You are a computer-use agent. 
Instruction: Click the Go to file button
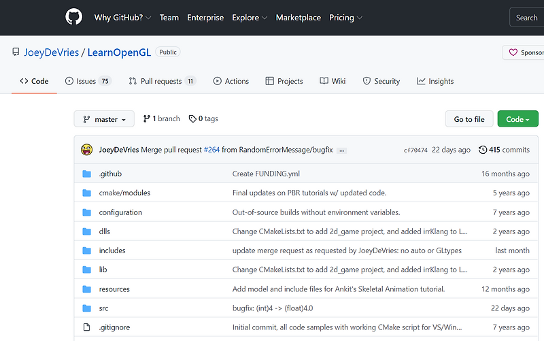pos(469,119)
